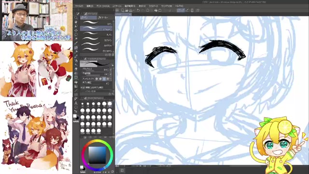Click the Open file icon in command bar

coord(126,10)
